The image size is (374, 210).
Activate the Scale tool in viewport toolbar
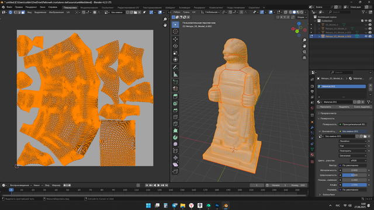(175, 53)
